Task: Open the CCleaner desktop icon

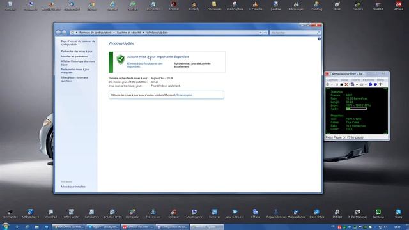Action: (x=173, y=213)
